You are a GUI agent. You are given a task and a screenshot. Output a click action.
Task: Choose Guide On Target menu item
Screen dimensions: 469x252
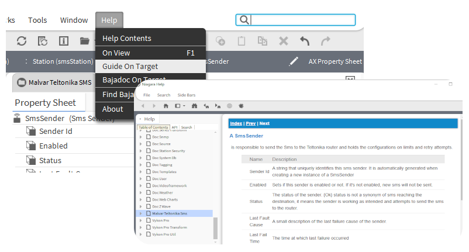150,67
